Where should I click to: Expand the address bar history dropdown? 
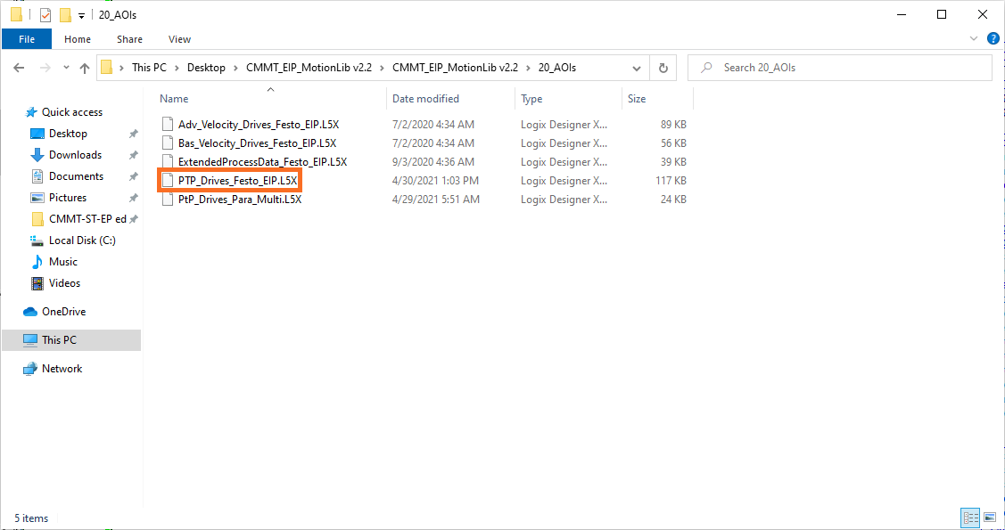click(x=637, y=67)
